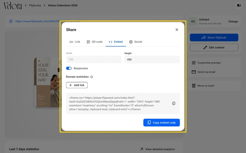Select the Embed tab

pos(116,42)
